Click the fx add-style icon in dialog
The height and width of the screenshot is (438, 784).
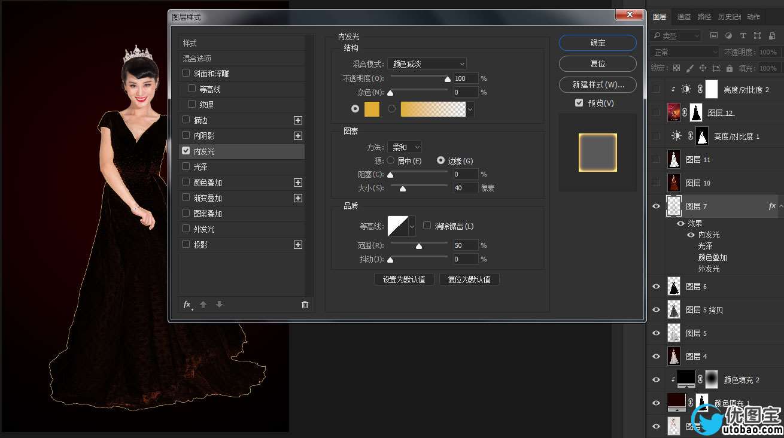[187, 305]
